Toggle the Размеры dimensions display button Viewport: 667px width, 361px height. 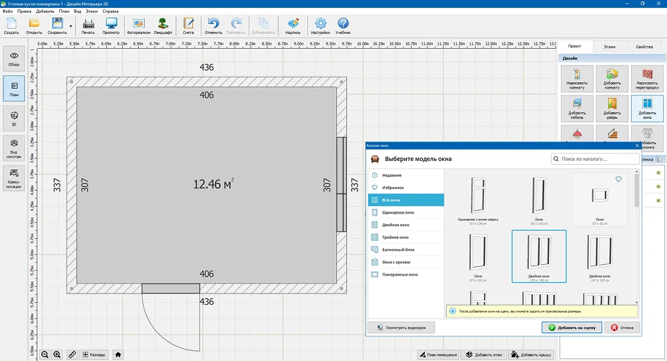[93, 354]
